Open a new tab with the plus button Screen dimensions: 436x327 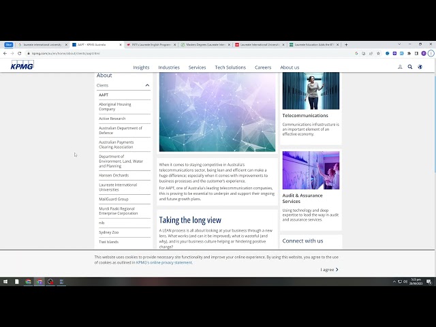click(346, 44)
